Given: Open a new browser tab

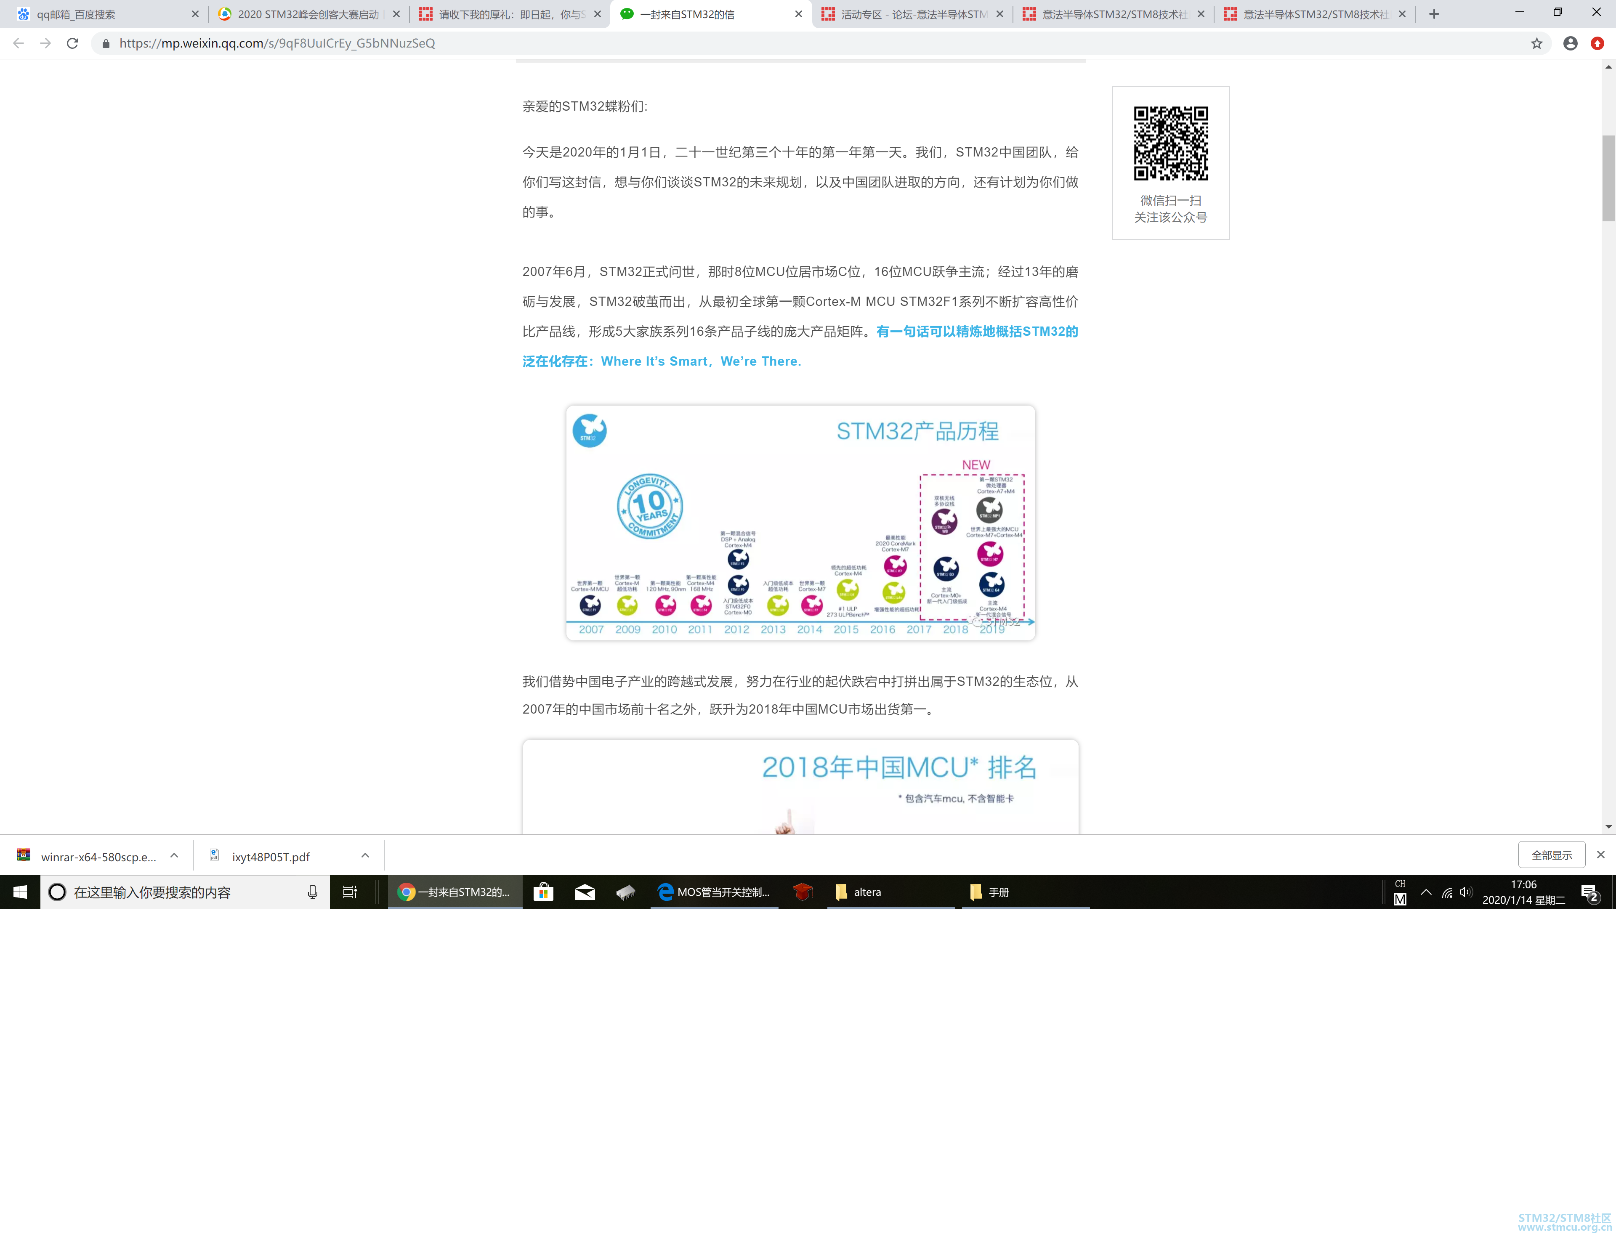Looking at the screenshot, I should 1433,14.
